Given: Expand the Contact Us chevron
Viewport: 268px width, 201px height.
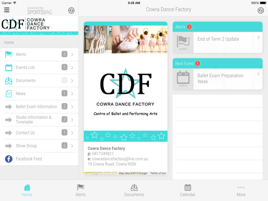Looking at the screenshot, I should 72,133.
